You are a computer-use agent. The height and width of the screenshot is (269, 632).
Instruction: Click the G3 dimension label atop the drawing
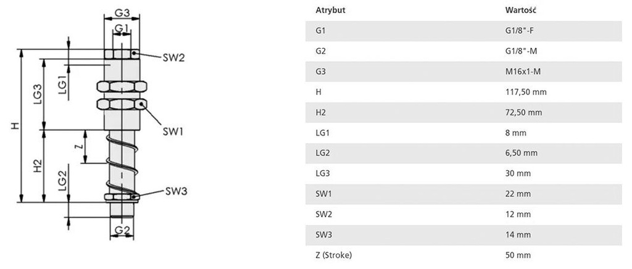(x=122, y=13)
